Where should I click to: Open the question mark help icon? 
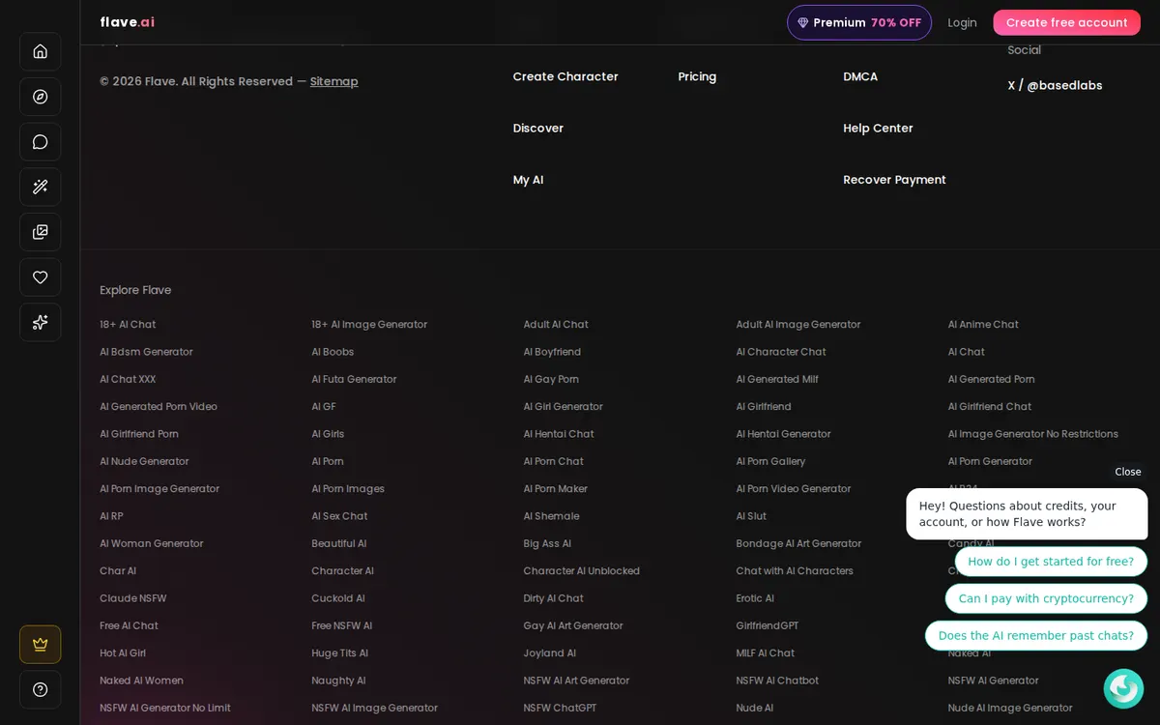[x=40, y=689]
